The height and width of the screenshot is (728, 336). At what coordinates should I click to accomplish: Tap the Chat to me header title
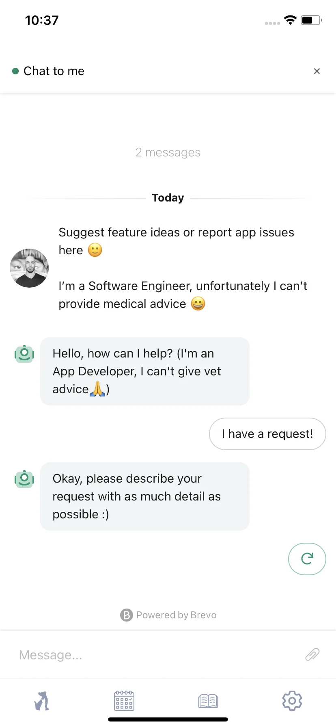pyautogui.click(x=54, y=71)
